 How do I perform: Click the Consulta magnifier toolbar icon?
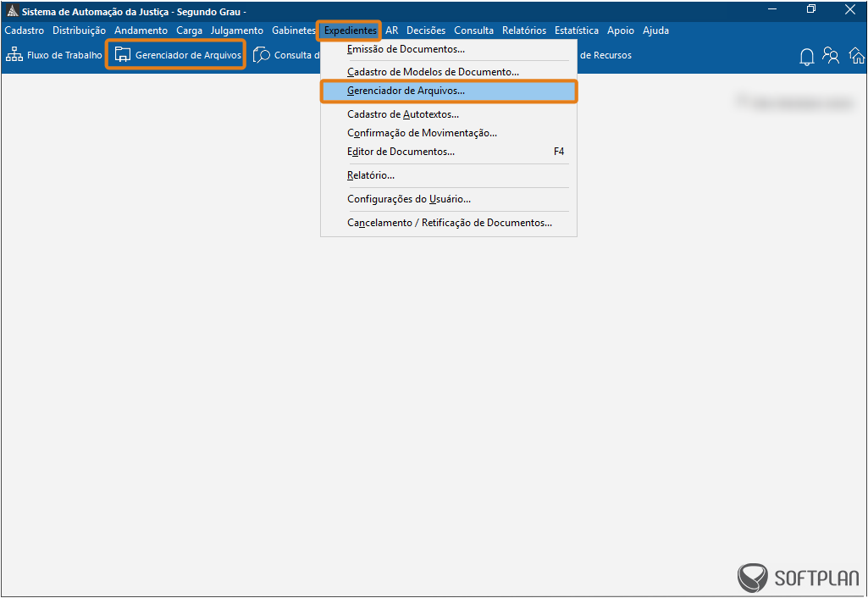(x=262, y=55)
